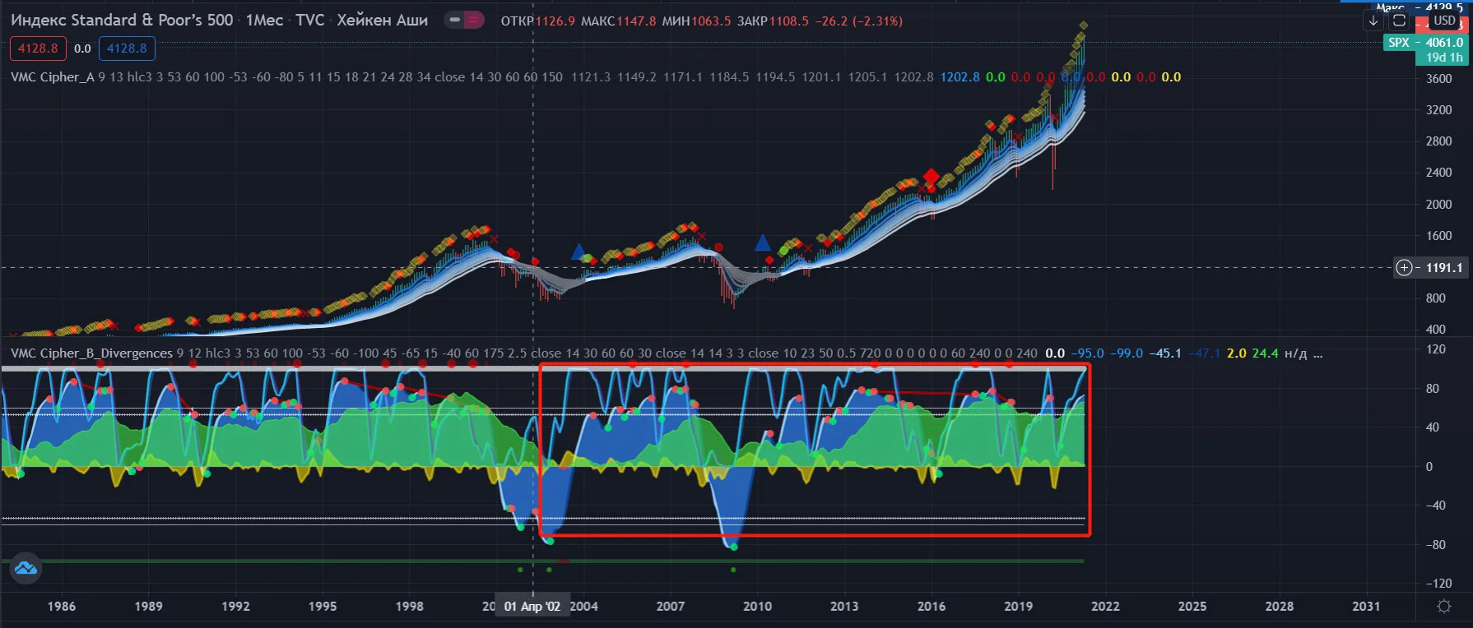This screenshot has width=1473, height=628.
Task: Click the 0.0 spread value between the price buttons
Action: click(x=82, y=48)
